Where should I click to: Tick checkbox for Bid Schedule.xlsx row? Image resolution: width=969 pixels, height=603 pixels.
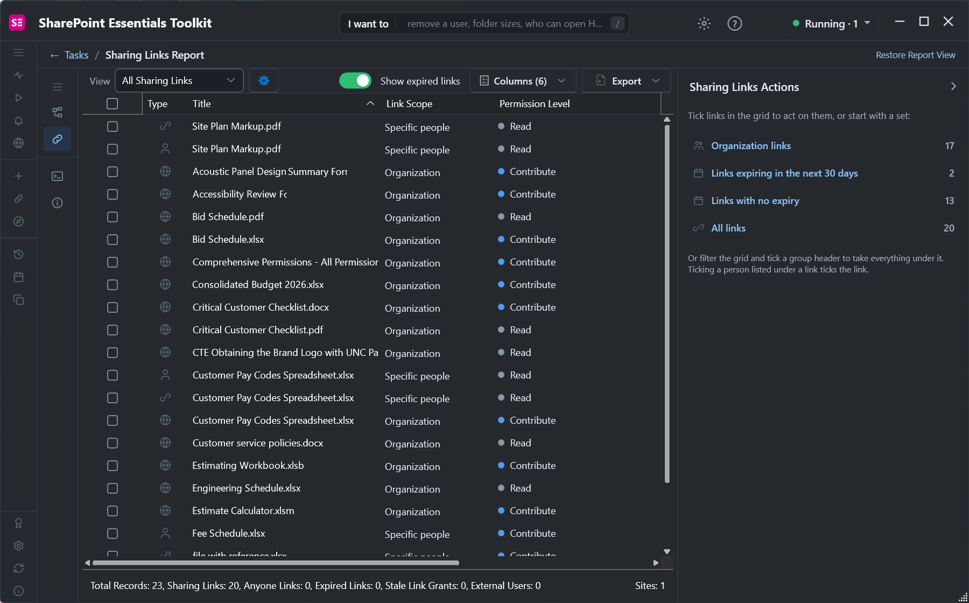pyautogui.click(x=112, y=240)
